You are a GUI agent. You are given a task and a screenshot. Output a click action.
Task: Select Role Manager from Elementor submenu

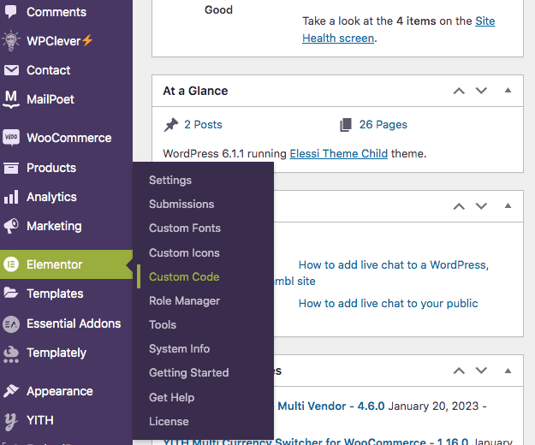click(x=184, y=301)
